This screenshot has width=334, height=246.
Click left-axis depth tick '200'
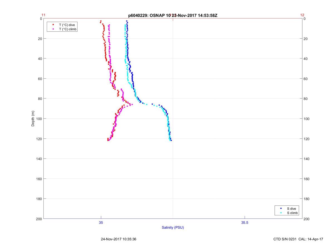click(x=39, y=219)
